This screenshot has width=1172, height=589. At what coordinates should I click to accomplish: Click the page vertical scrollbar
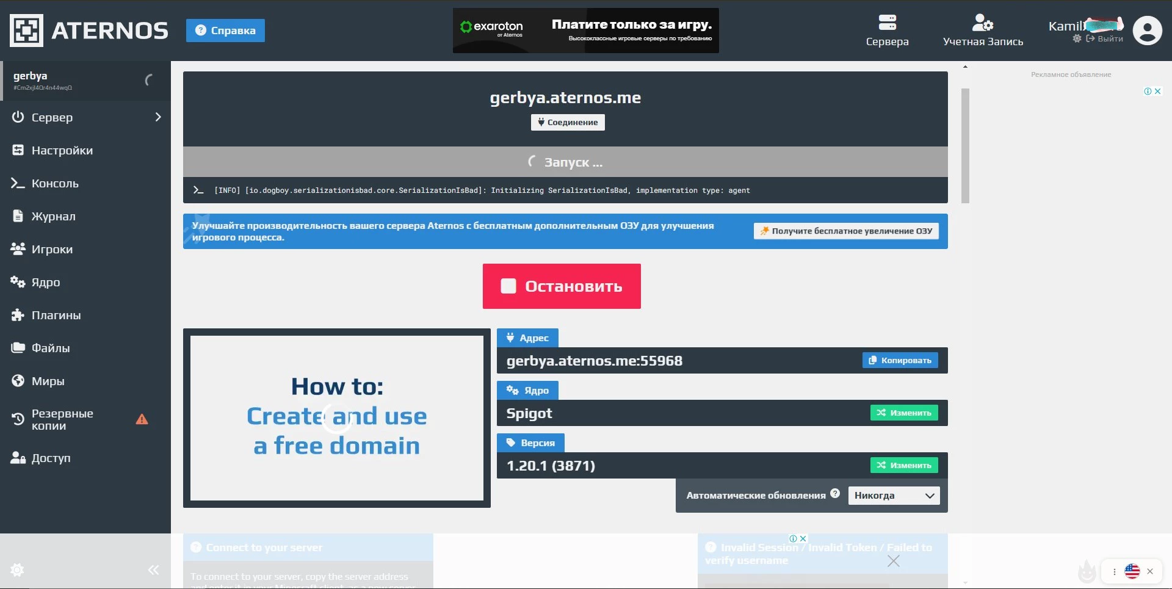point(965,146)
